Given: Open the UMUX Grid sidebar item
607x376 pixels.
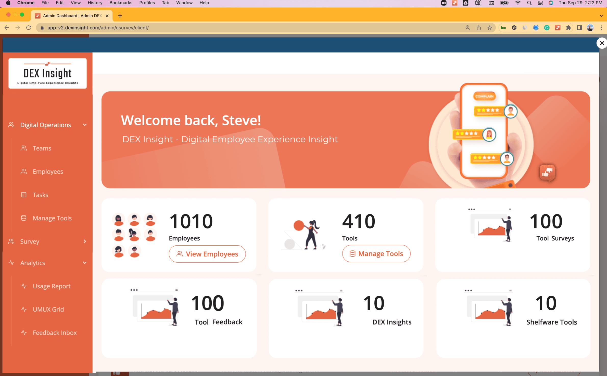Looking at the screenshot, I should pos(48,309).
